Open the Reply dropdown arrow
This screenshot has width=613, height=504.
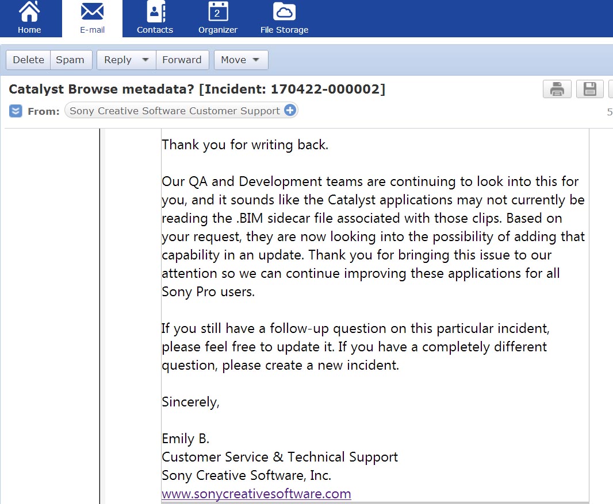pyautogui.click(x=145, y=60)
